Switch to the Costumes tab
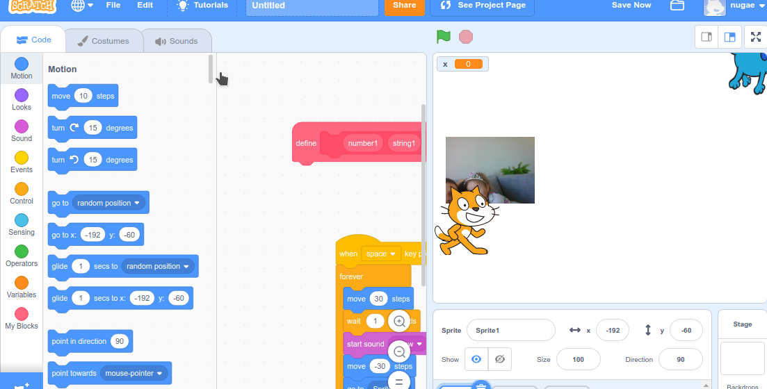This screenshot has height=389, width=767. point(104,41)
